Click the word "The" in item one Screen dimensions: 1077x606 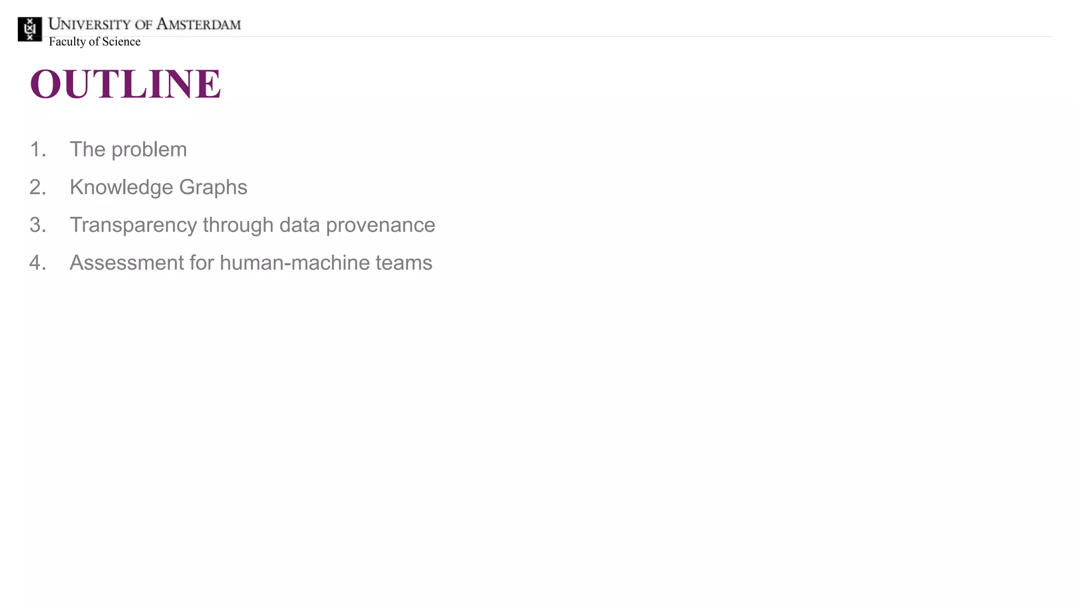(88, 149)
